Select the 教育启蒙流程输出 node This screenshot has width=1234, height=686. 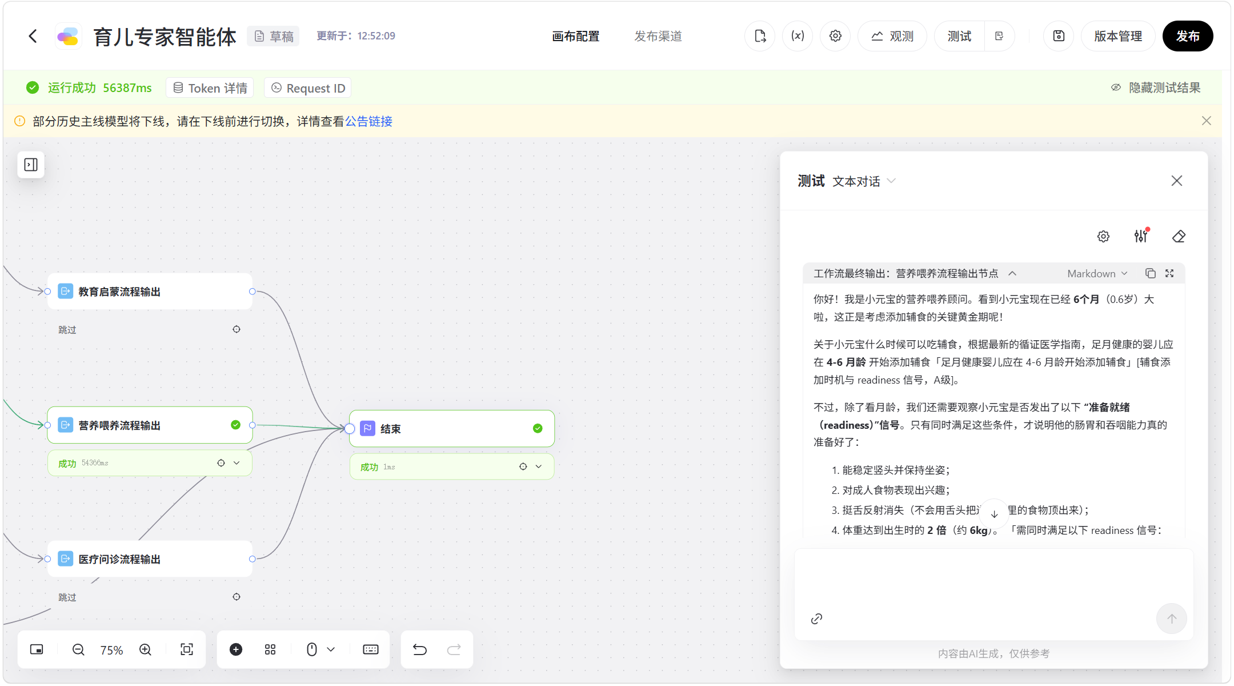pos(150,292)
